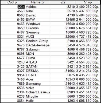Screen dimensions: 101x103
Task: Select the Adidas name cell
Action: click(x=38, y=7)
